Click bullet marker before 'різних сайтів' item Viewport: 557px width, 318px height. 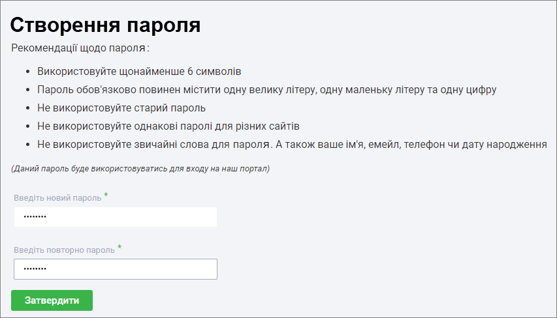coord(28,126)
